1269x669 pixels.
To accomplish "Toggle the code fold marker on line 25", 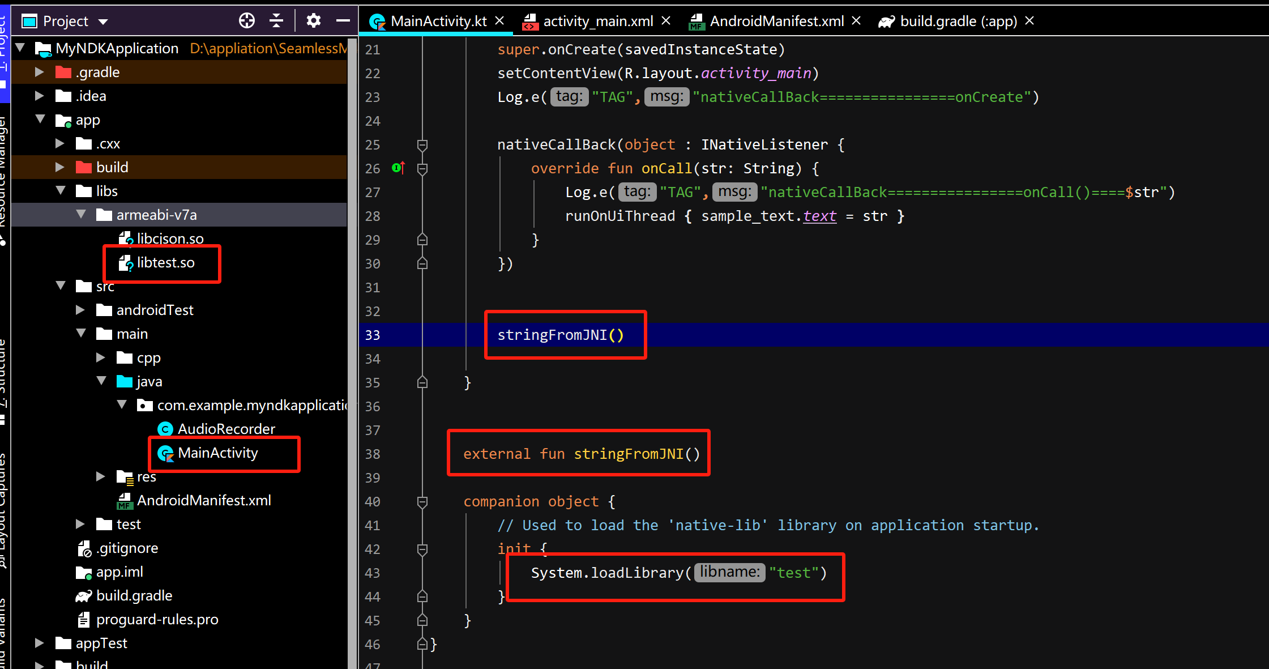I will (422, 145).
